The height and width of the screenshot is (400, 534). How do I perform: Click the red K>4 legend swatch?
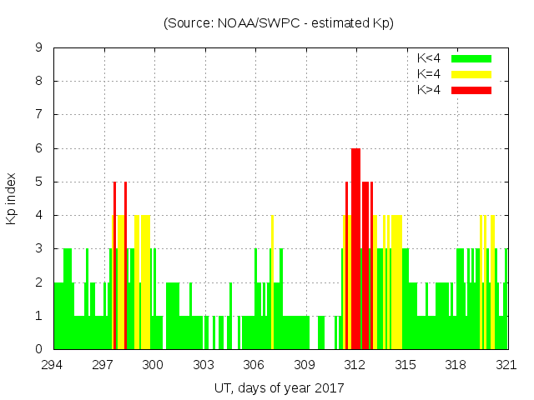471,89
